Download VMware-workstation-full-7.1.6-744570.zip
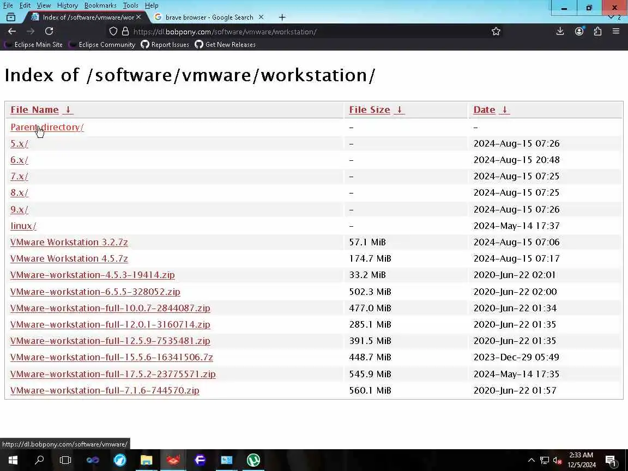628x471 pixels. 105,390
